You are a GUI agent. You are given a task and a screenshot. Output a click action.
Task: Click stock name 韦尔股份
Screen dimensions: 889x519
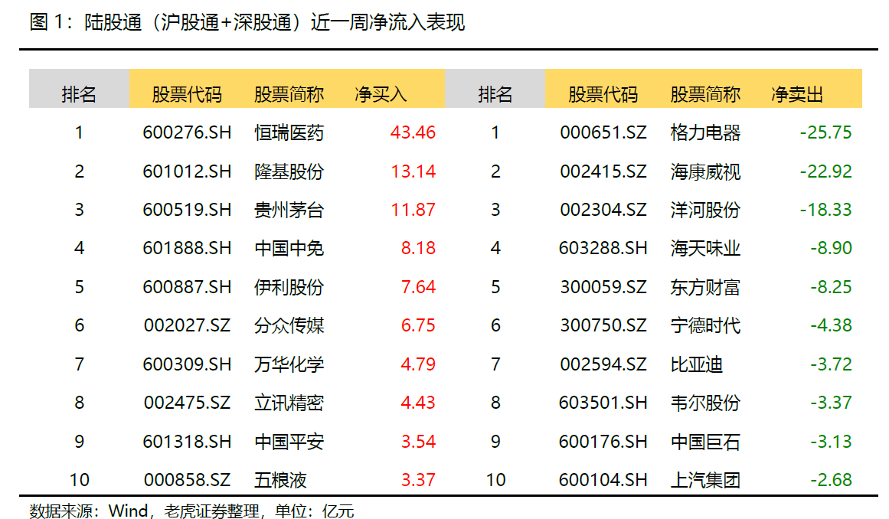[x=705, y=403]
